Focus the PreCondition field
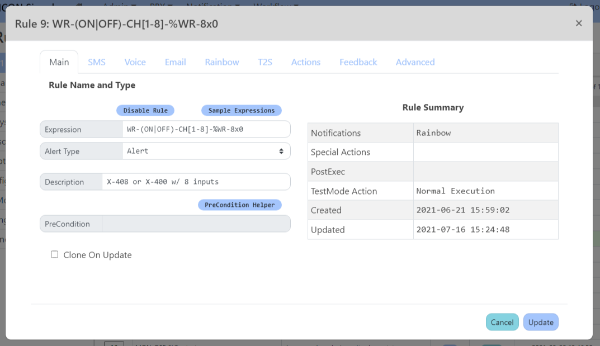 tap(196, 224)
